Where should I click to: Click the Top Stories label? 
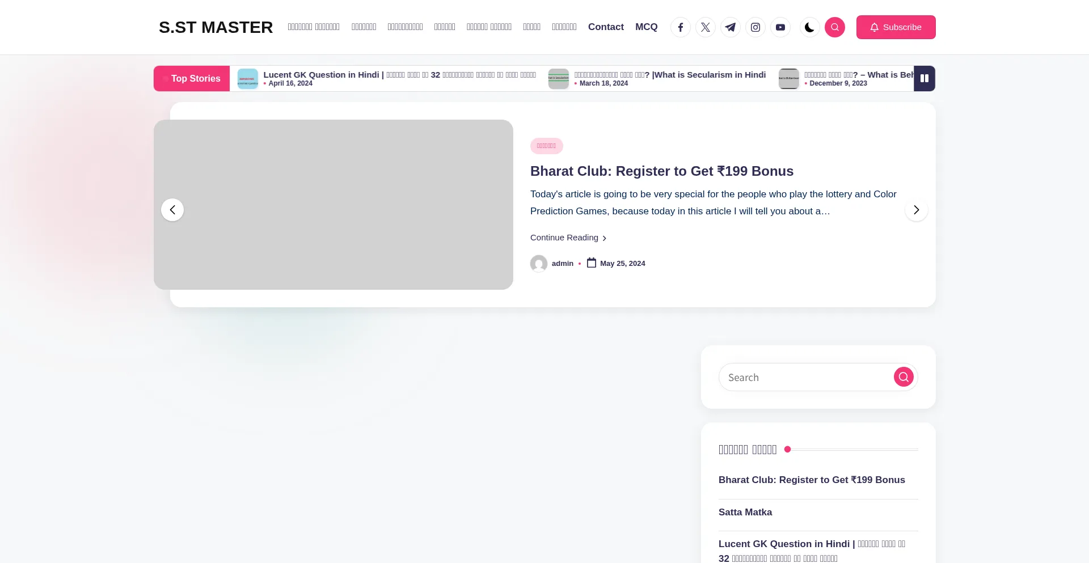[192, 78]
